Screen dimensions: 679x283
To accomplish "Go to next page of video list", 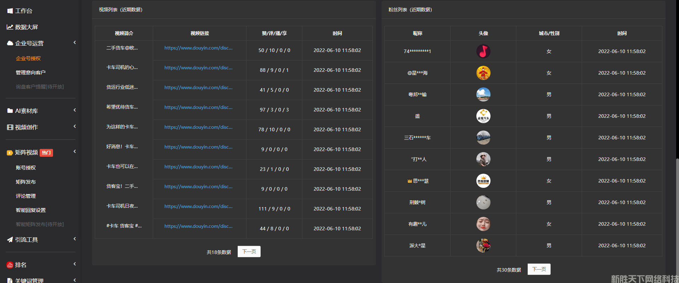I will tap(249, 252).
